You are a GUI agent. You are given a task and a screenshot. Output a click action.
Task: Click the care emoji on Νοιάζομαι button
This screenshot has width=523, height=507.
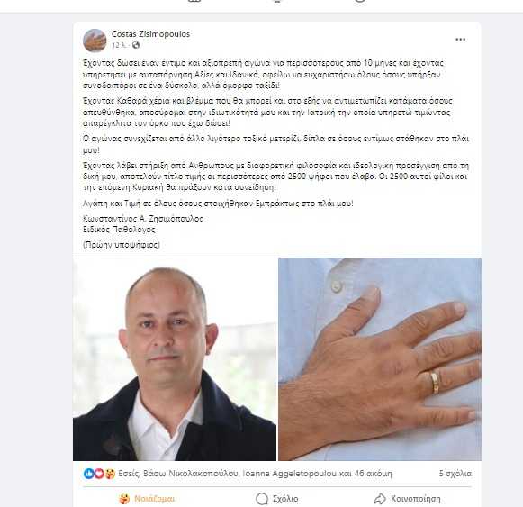[x=124, y=499]
